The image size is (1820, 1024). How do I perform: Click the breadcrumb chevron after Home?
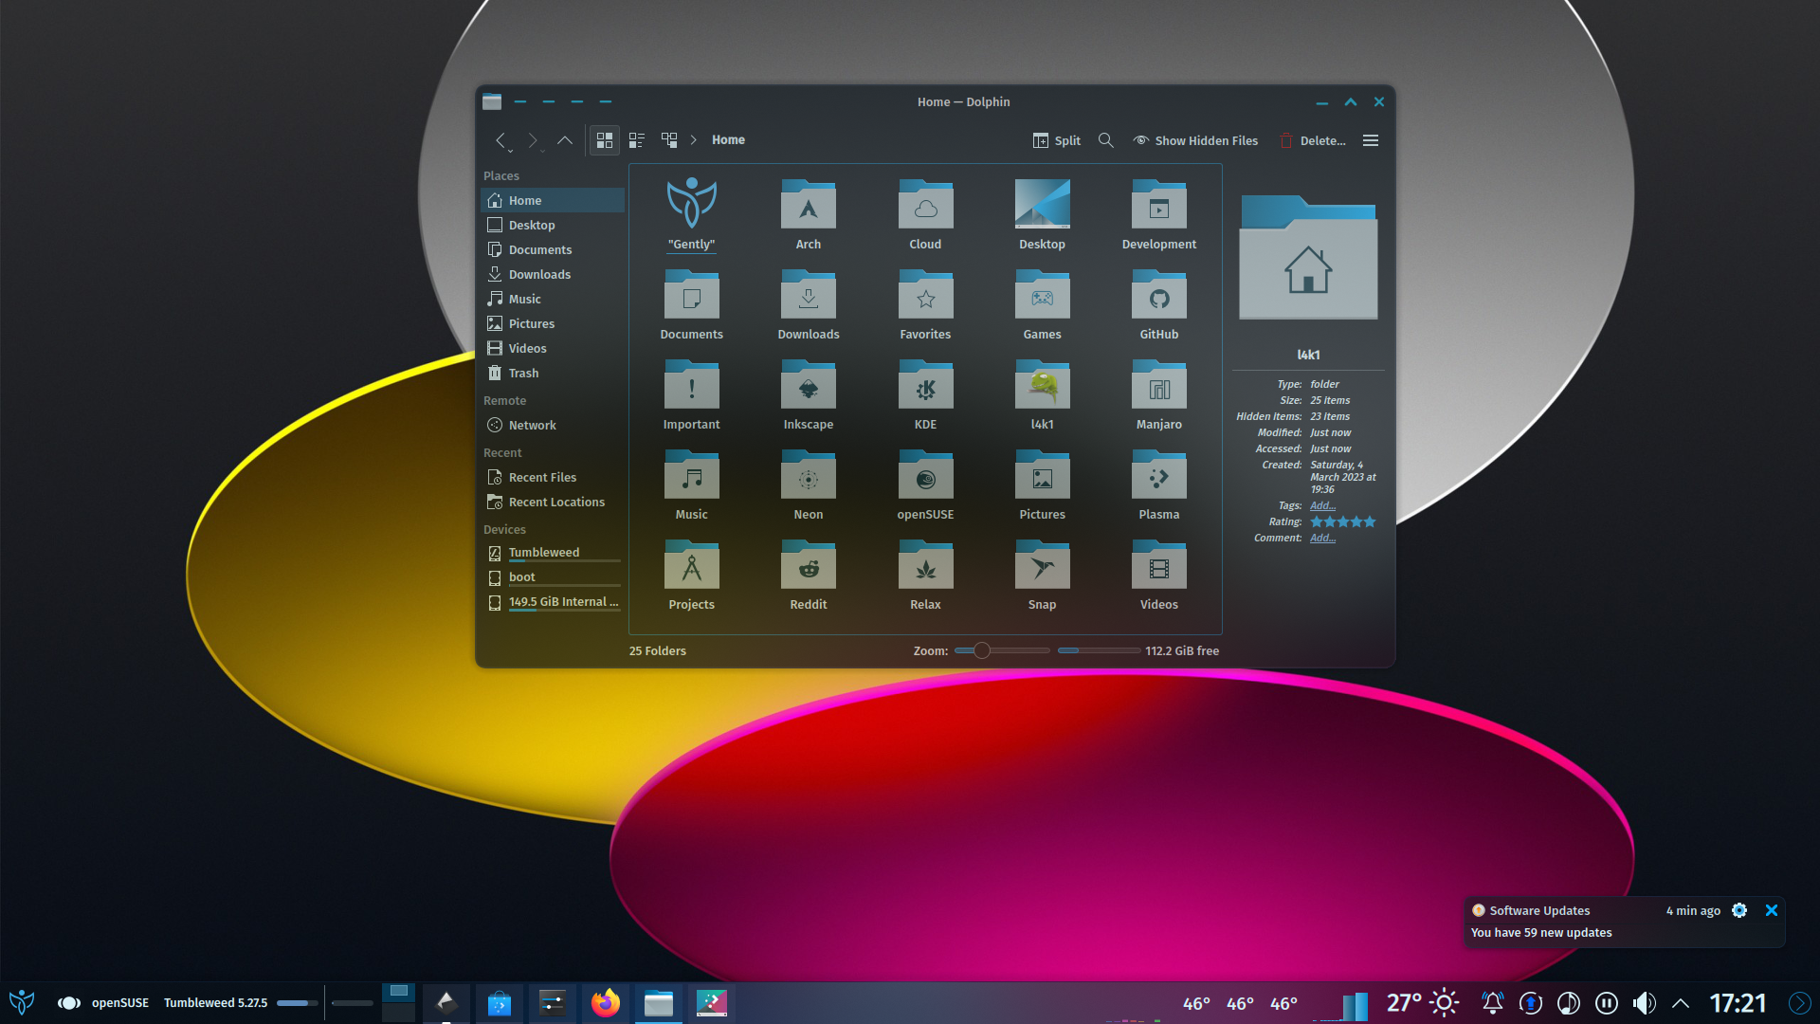693,139
